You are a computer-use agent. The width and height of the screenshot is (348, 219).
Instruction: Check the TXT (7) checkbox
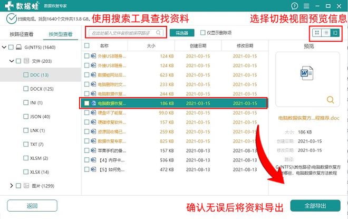26,144
